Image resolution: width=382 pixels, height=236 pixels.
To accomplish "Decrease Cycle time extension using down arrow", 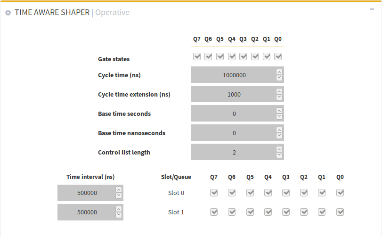I will coord(279,97).
